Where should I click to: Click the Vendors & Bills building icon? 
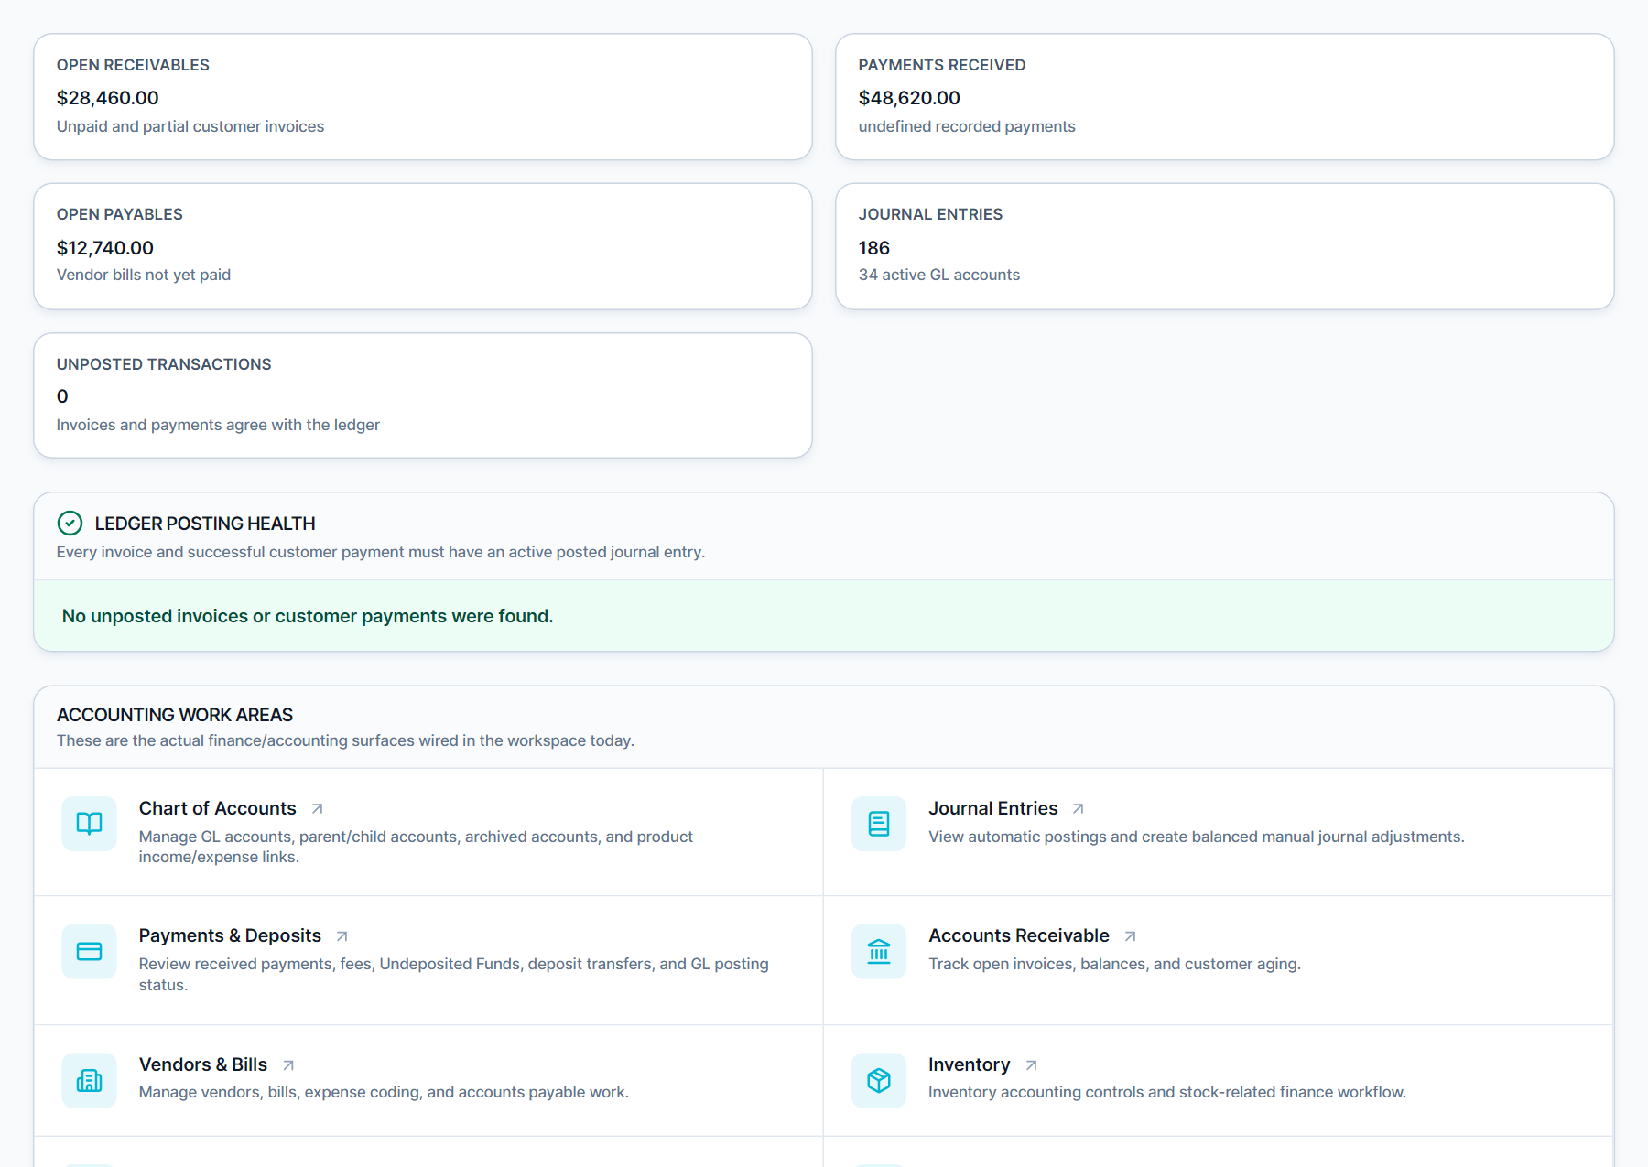[x=89, y=1080]
